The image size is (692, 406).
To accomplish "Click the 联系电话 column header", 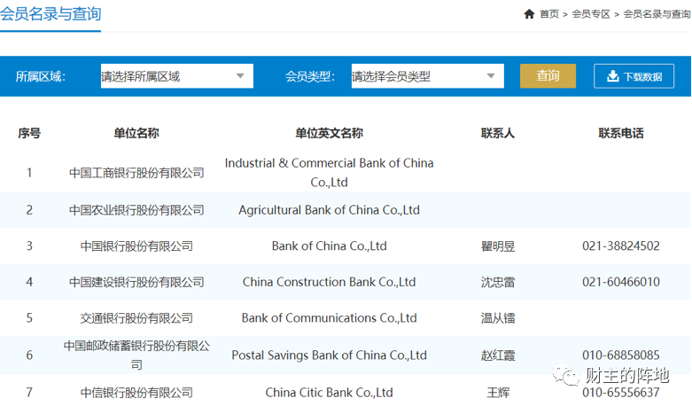I will click(621, 133).
